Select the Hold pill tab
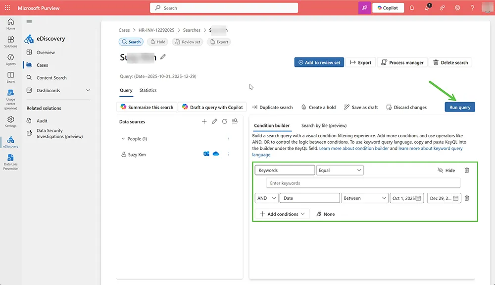Viewport: 495px width, 285px height. (157, 42)
